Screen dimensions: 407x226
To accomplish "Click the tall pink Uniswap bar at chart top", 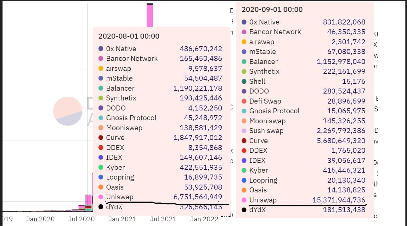I will (150, 16).
